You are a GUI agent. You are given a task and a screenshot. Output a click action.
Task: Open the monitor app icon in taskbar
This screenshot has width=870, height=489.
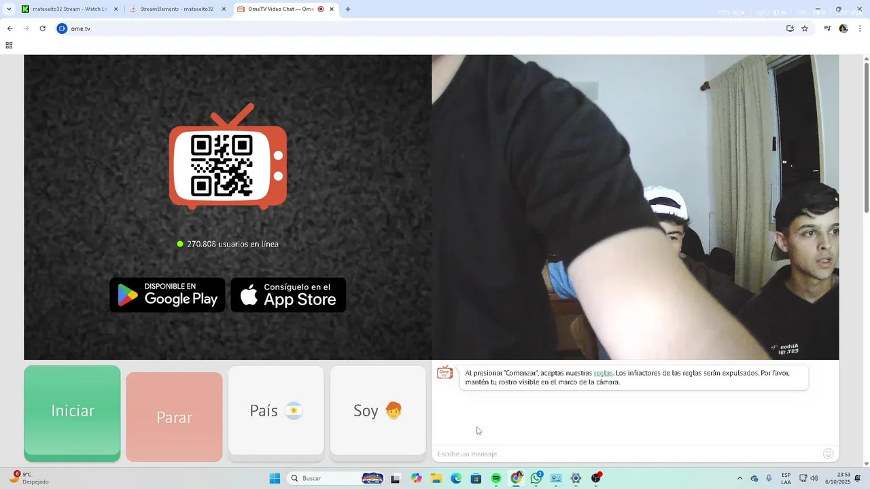pos(556,478)
